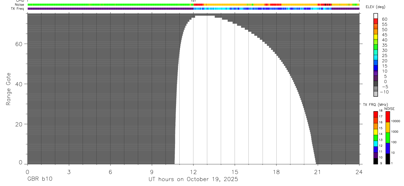Click the 'TX Freq' row label at top left
Image resolution: width=404 pixels, height=186 pixels.
[17, 9]
